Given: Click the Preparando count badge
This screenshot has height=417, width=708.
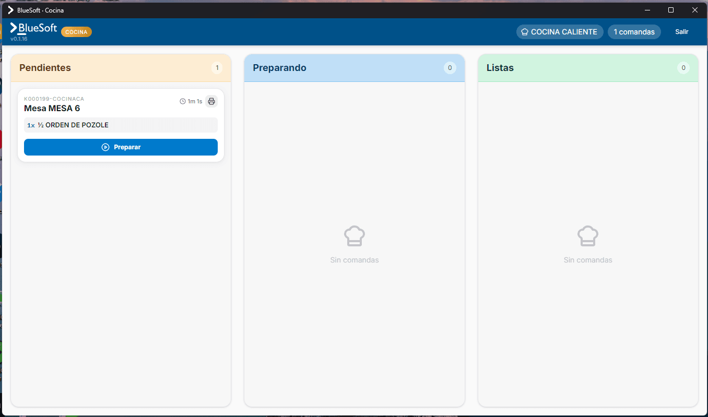Looking at the screenshot, I should pyautogui.click(x=450, y=68).
